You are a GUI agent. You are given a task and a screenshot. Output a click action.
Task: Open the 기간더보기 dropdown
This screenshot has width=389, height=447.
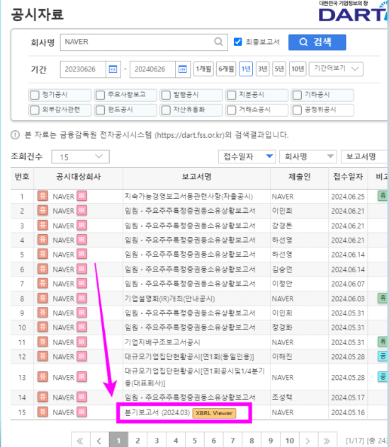pyautogui.click(x=336, y=69)
